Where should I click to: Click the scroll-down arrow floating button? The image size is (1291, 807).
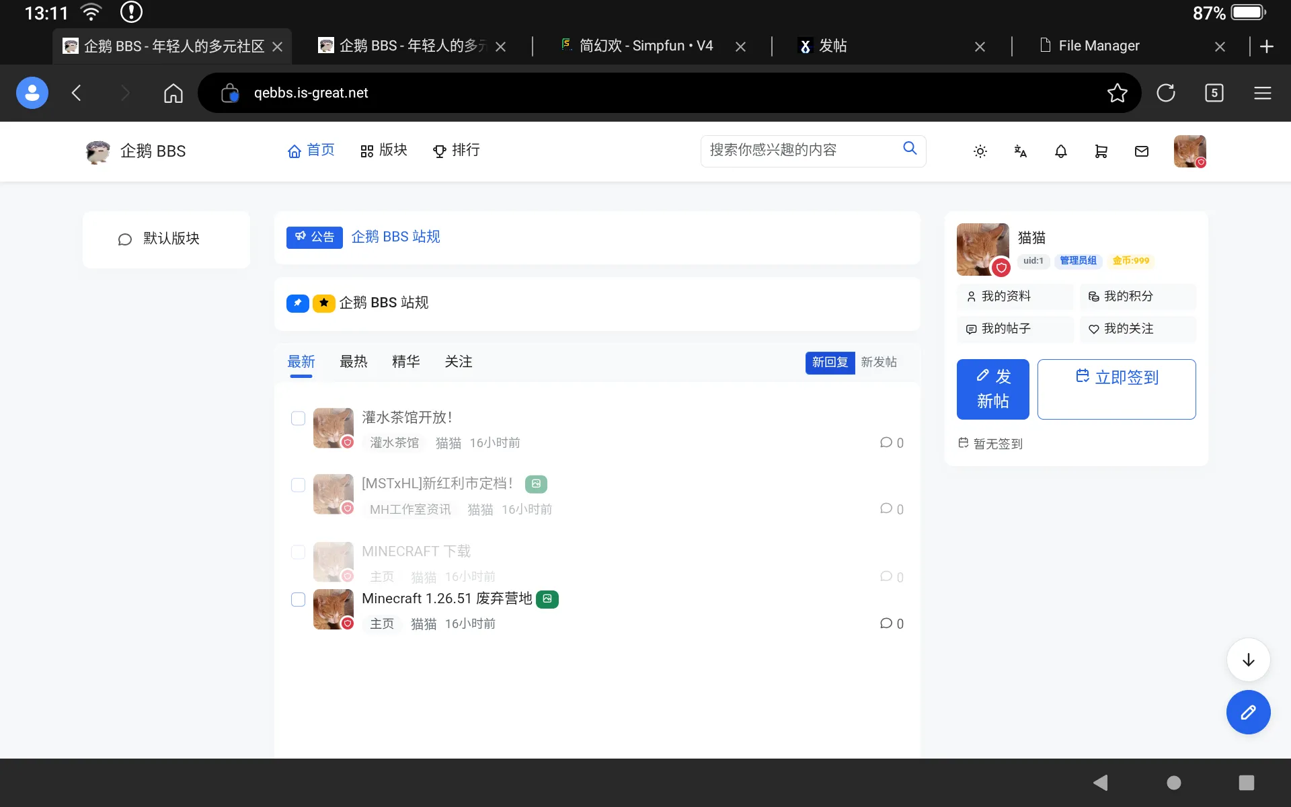point(1248,660)
